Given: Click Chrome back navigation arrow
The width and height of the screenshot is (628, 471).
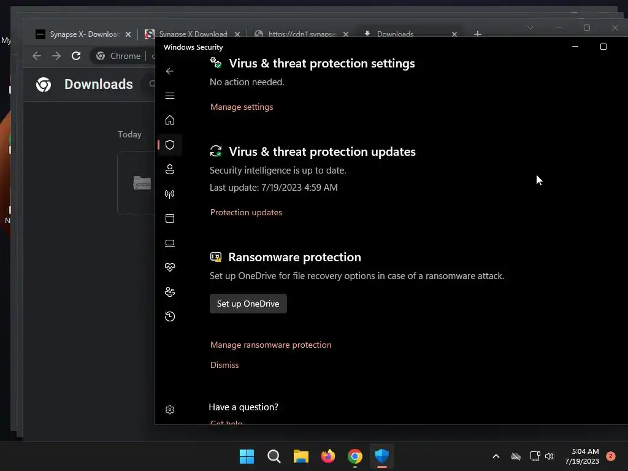Looking at the screenshot, I should point(36,56).
